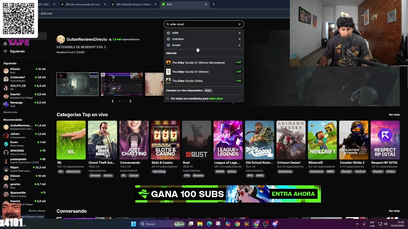The image size is (408, 229).
Task: Open the Counter-Strike 2 category card
Action: point(353,140)
